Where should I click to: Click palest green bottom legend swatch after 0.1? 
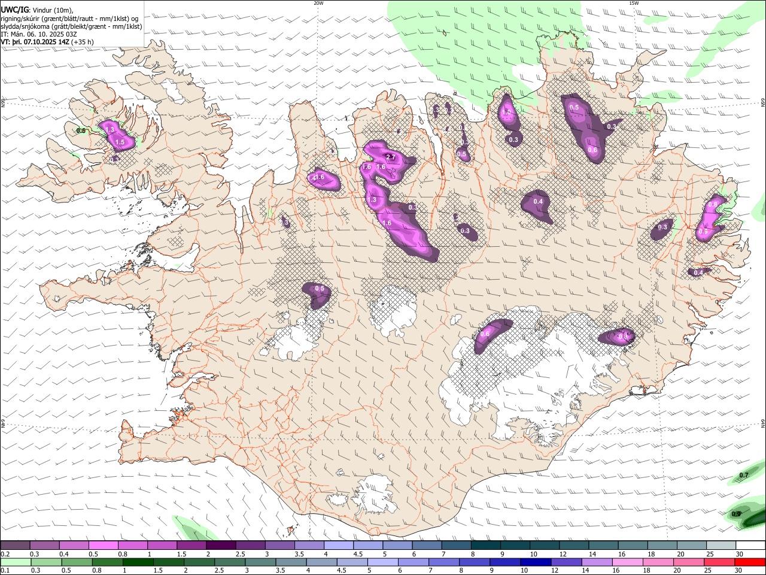point(15,562)
